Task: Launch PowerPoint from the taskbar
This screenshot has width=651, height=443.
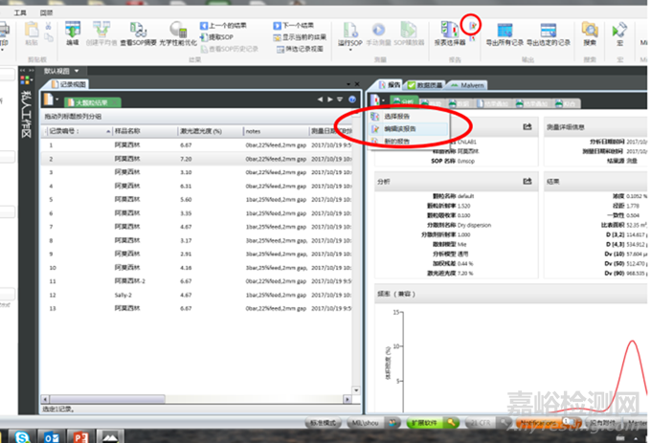Action: [x=79, y=434]
